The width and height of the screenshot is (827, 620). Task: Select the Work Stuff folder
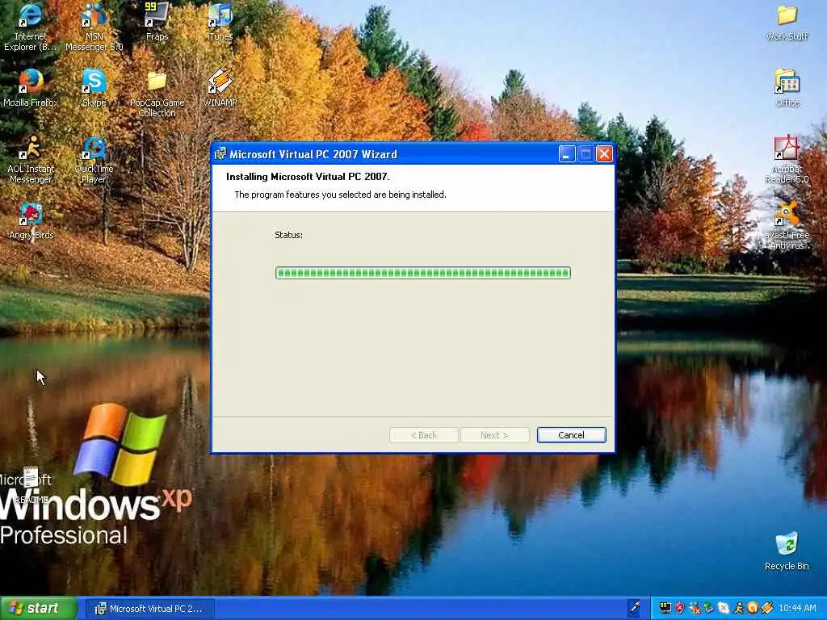[787, 22]
